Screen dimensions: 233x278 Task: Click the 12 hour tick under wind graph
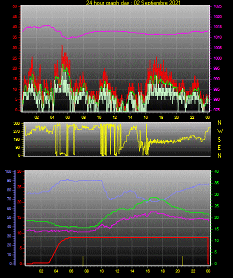(x=114, y=117)
